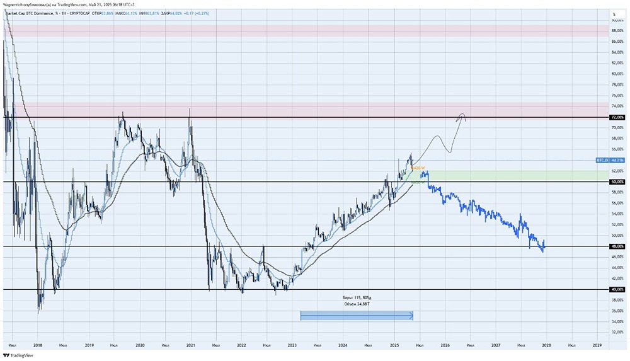The height and width of the screenshot is (361, 630).
Task: Select the 72,00% horizontal line price tag
Action: 617,117
